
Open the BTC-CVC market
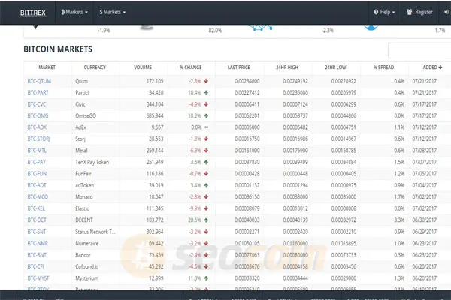coord(37,104)
